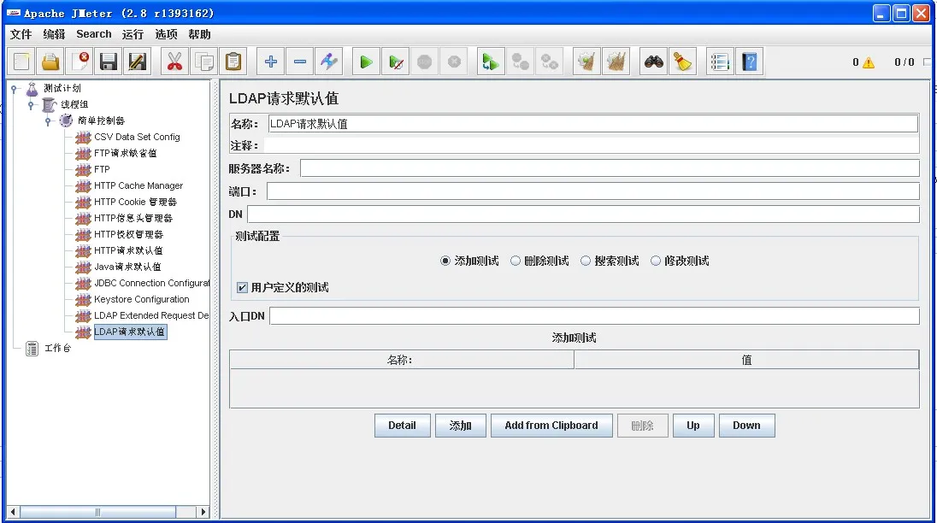Click the Toggle enable/disable icon
The height and width of the screenshot is (523, 937).
328,62
